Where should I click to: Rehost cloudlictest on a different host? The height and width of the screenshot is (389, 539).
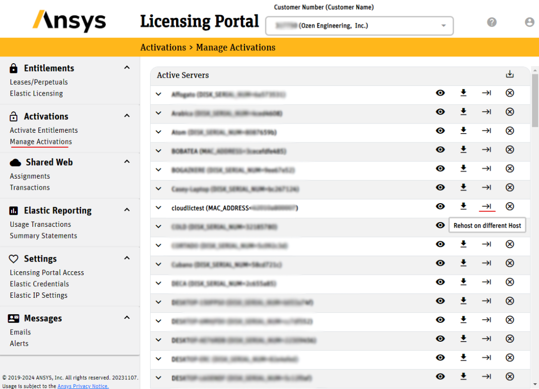coord(486,206)
